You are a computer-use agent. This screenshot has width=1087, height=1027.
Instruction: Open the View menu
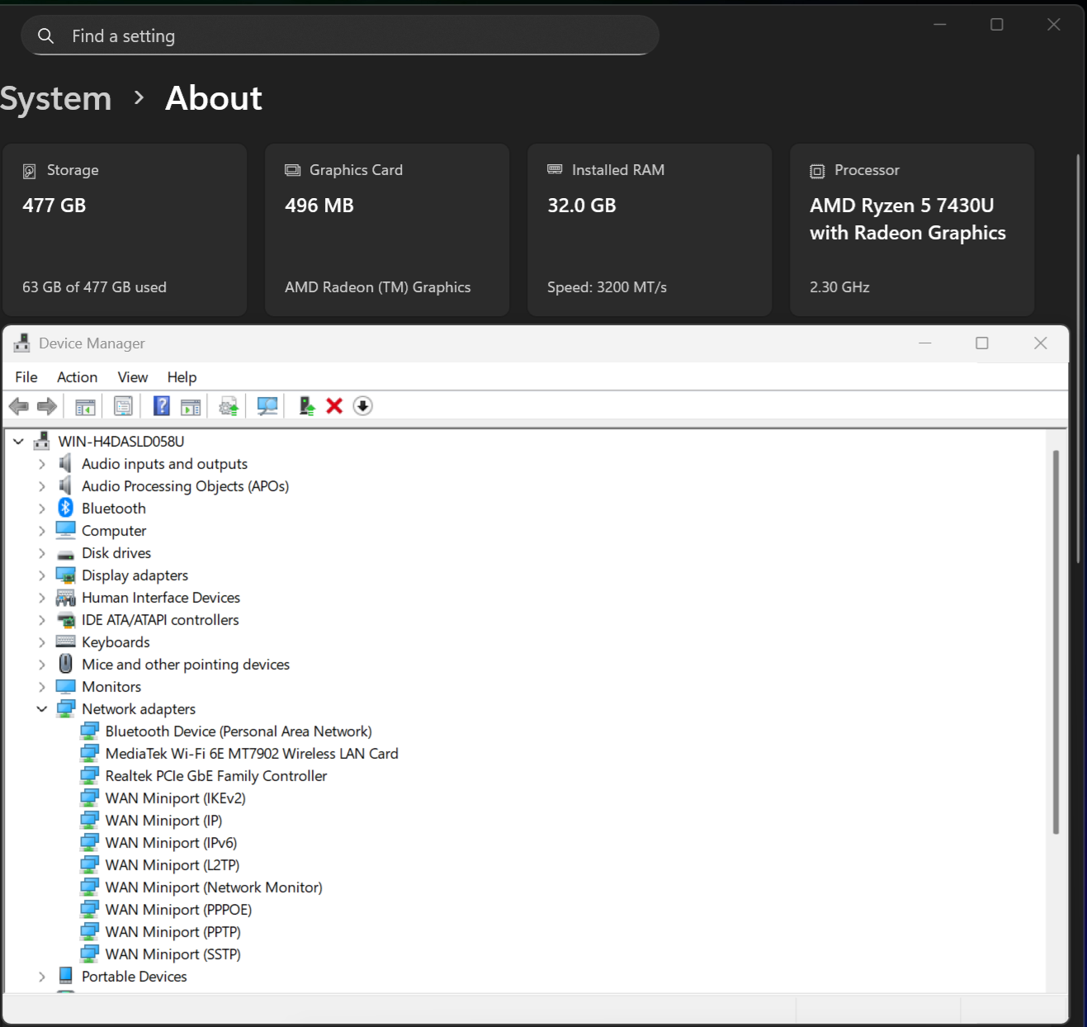click(x=132, y=377)
